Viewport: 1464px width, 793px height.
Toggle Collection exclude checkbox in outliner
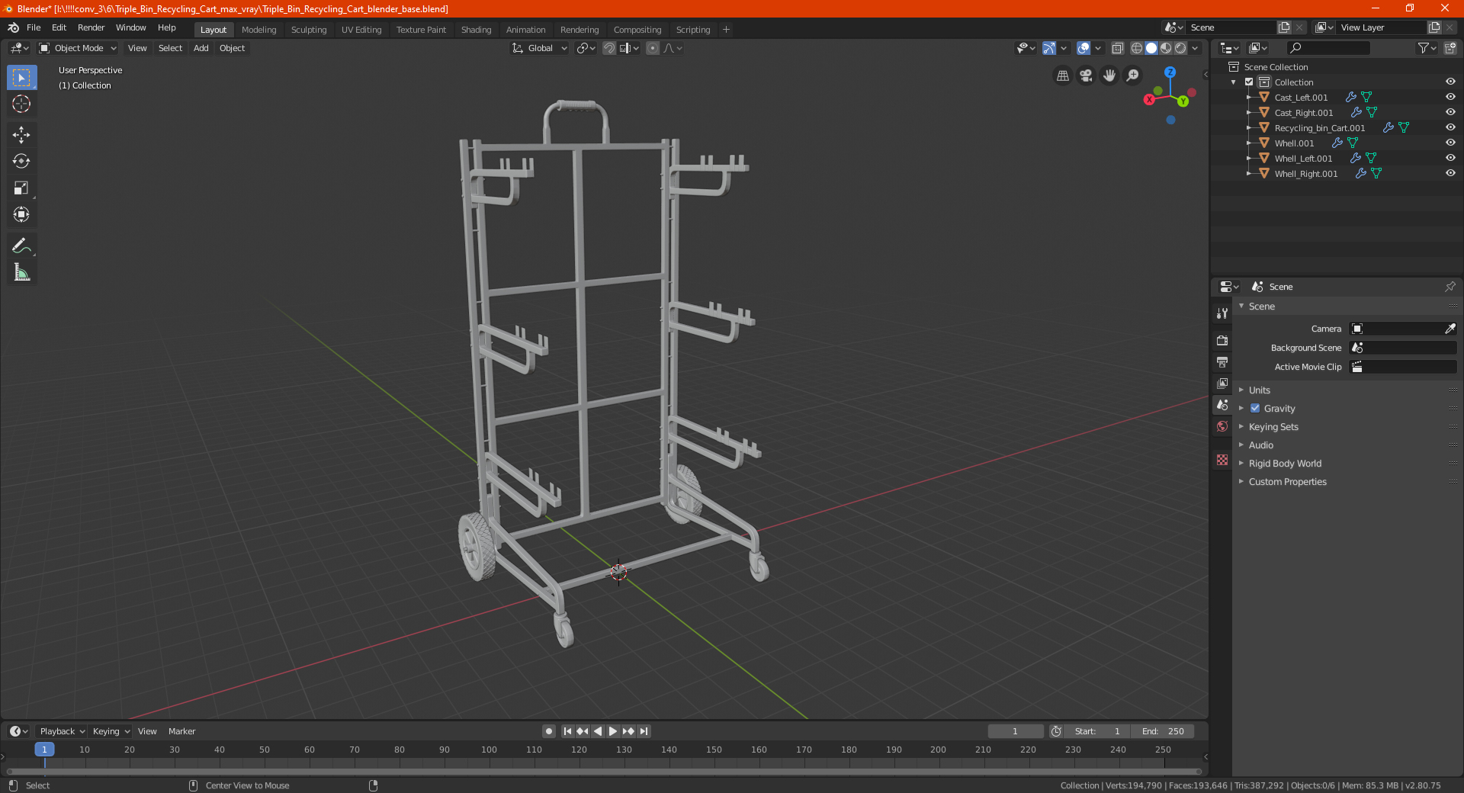1249,82
